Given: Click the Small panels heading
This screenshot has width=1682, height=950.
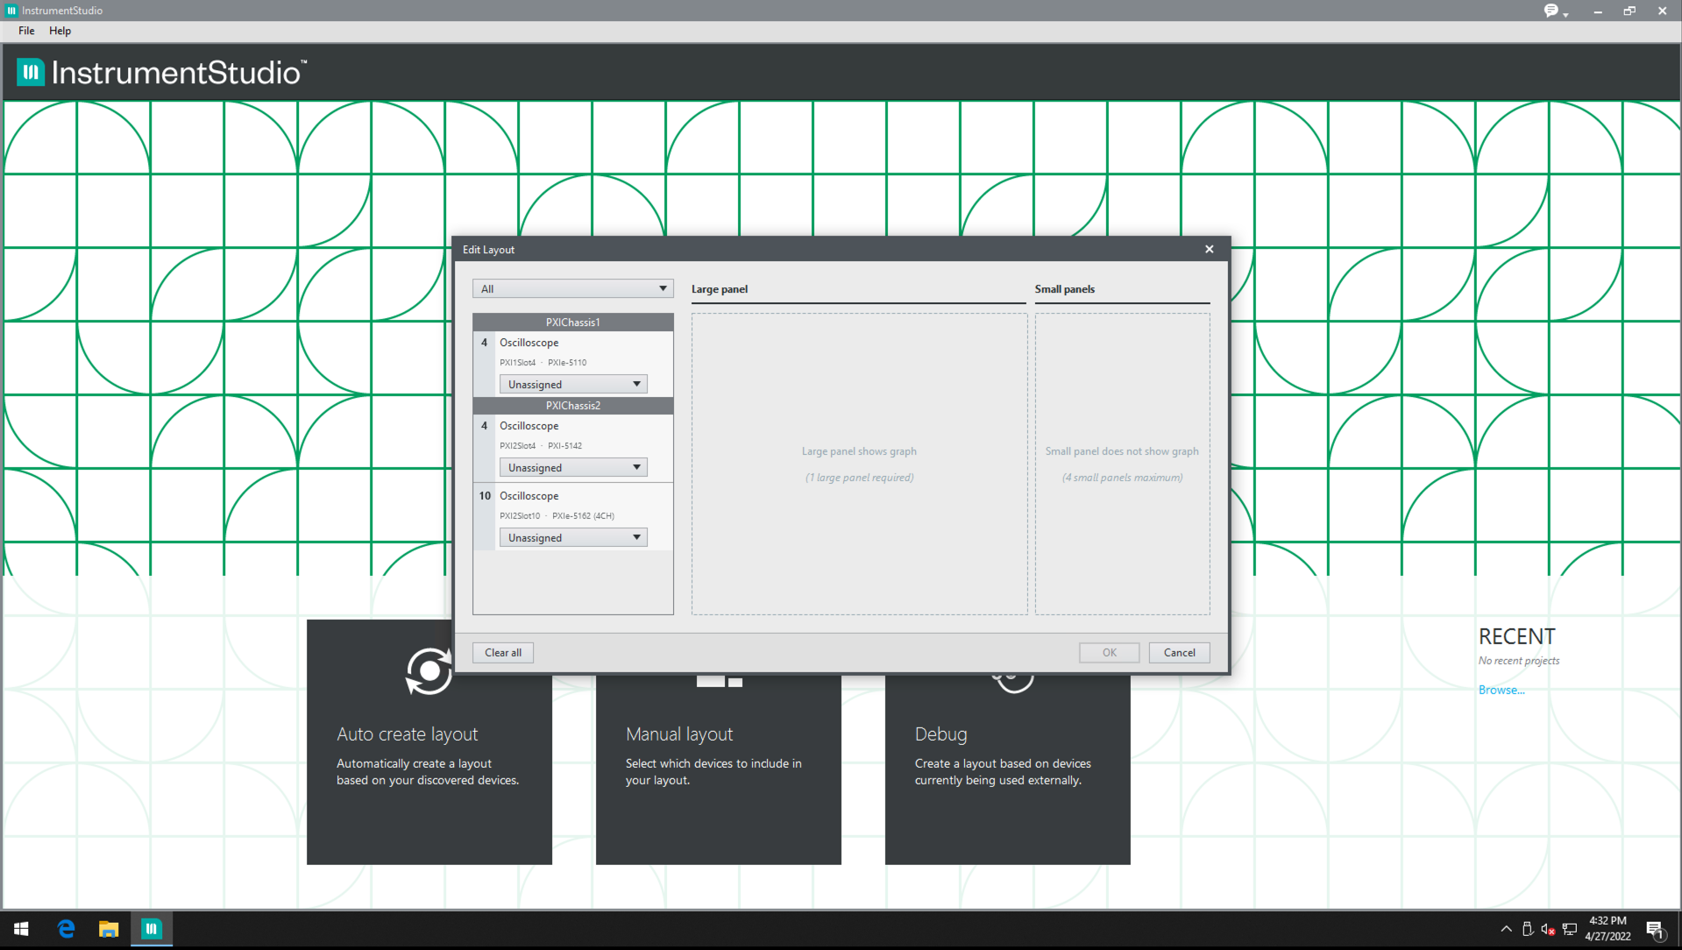Looking at the screenshot, I should coord(1065,289).
